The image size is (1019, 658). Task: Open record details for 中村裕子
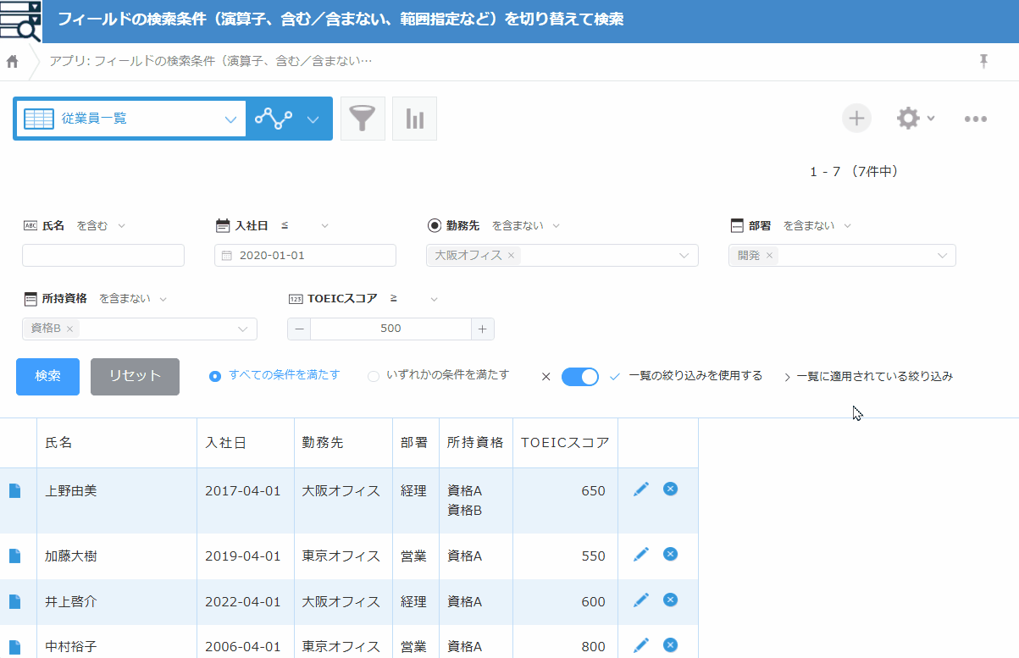(x=14, y=646)
